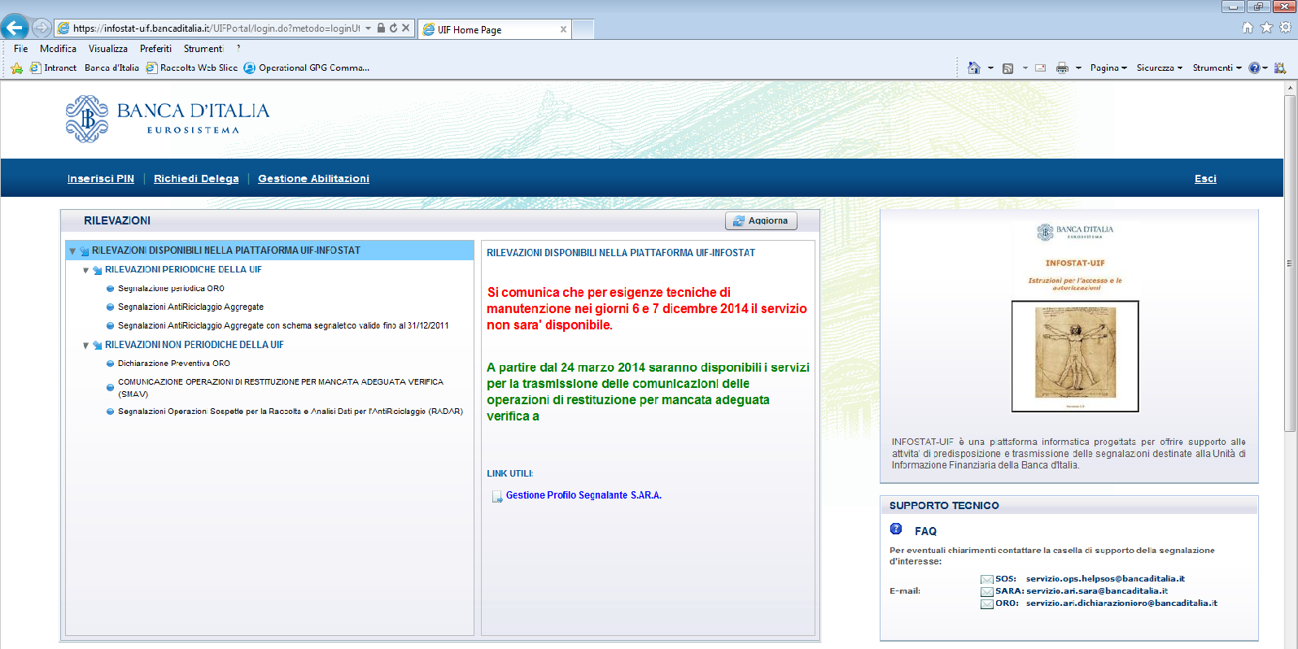
Task: Open the Sicurezza dropdown menu
Action: tap(1160, 68)
